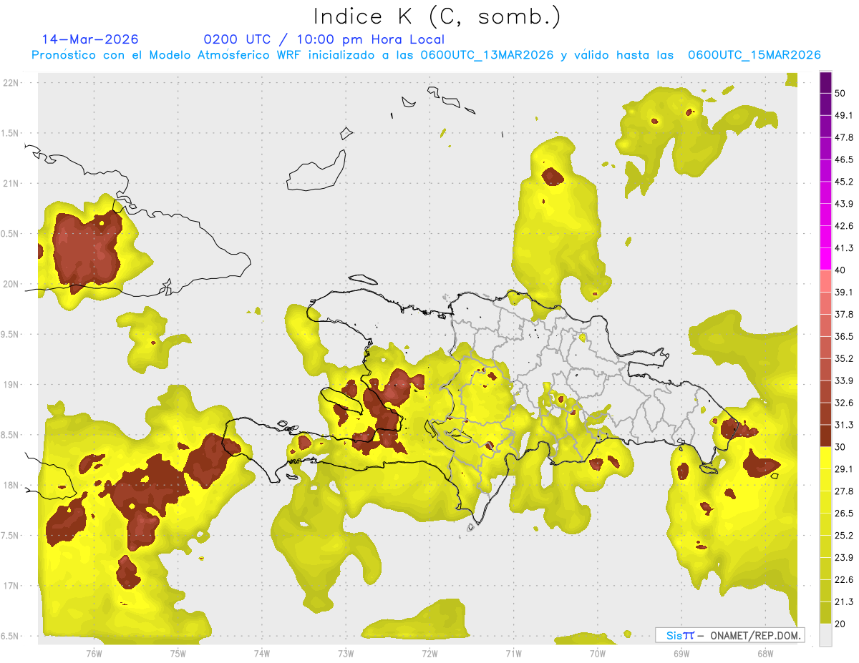
Task: Click the 'Indice K (C, somb.)' title
Action: pyautogui.click(x=437, y=16)
